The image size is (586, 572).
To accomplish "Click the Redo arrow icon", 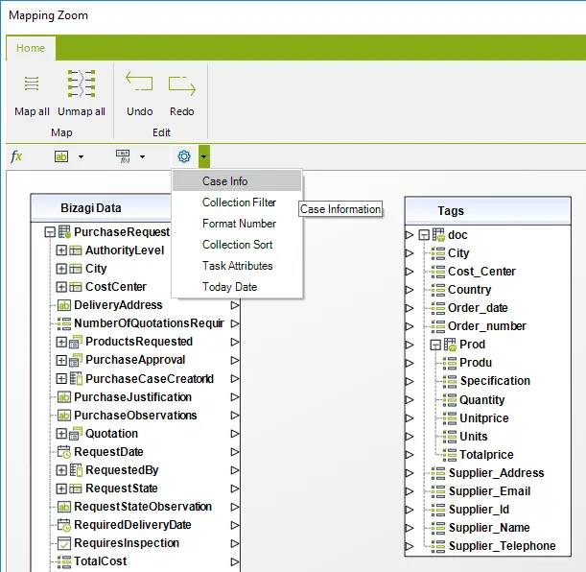I will (181, 85).
